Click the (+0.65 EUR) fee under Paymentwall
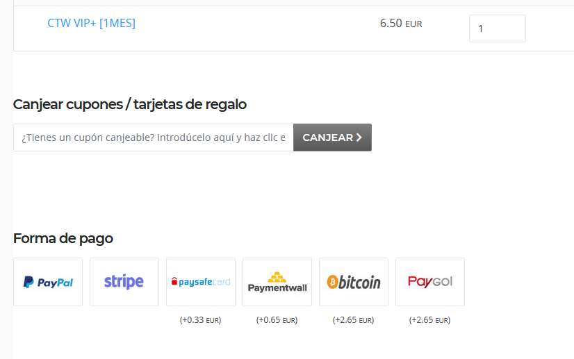This screenshot has width=574, height=359. (277, 320)
